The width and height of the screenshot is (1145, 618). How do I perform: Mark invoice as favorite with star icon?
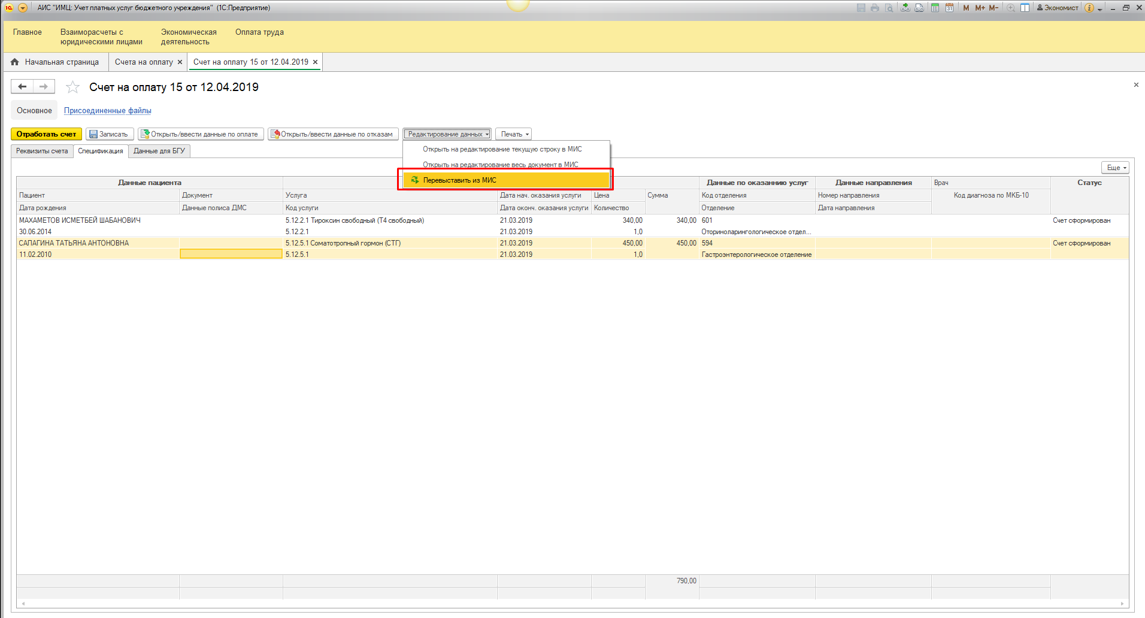click(72, 87)
